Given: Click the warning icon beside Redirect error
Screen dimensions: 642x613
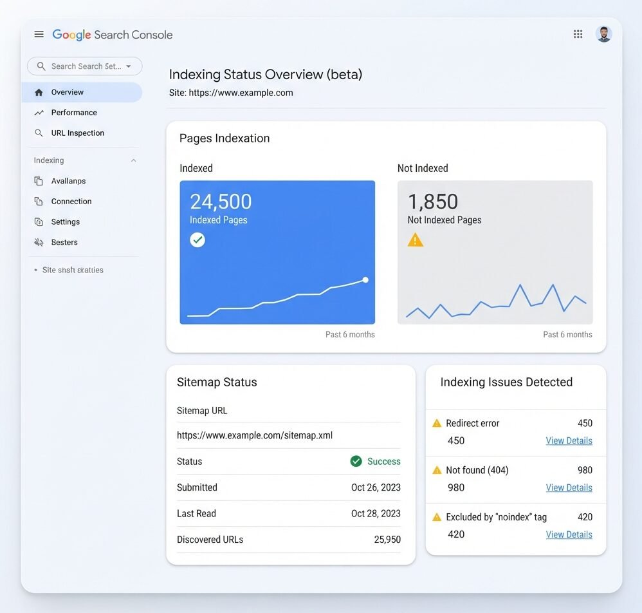Looking at the screenshot, I should tap(437, 423).
